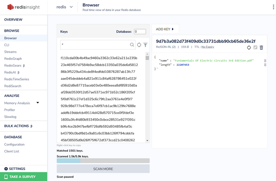276x181 pixels.
Task: Open Bulk Actions beta
Action: point(18,126)
